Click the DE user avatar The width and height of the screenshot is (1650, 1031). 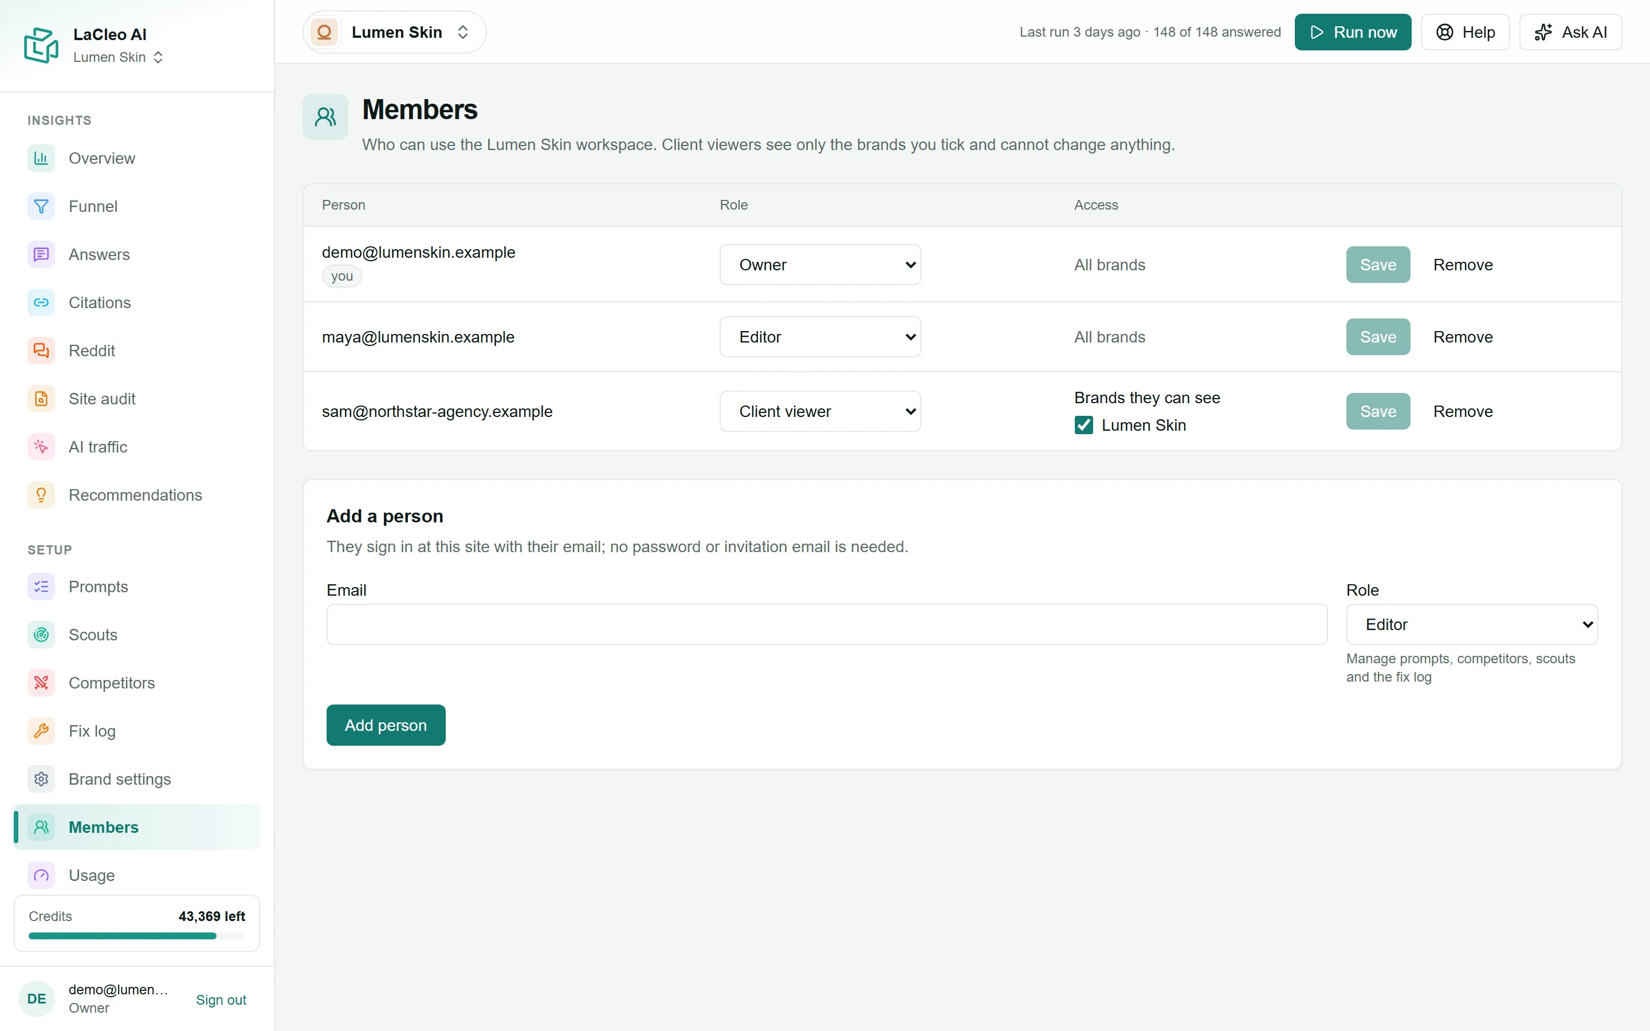[37, 998]
